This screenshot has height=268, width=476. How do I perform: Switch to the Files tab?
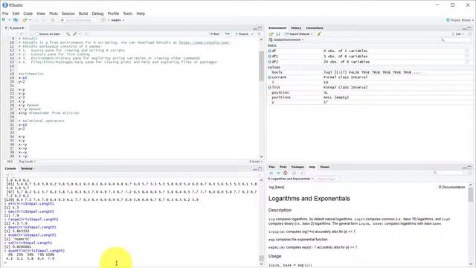(271, 167)
